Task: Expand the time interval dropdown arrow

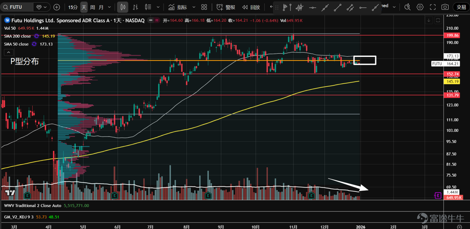Action: [x=110, y=7]
